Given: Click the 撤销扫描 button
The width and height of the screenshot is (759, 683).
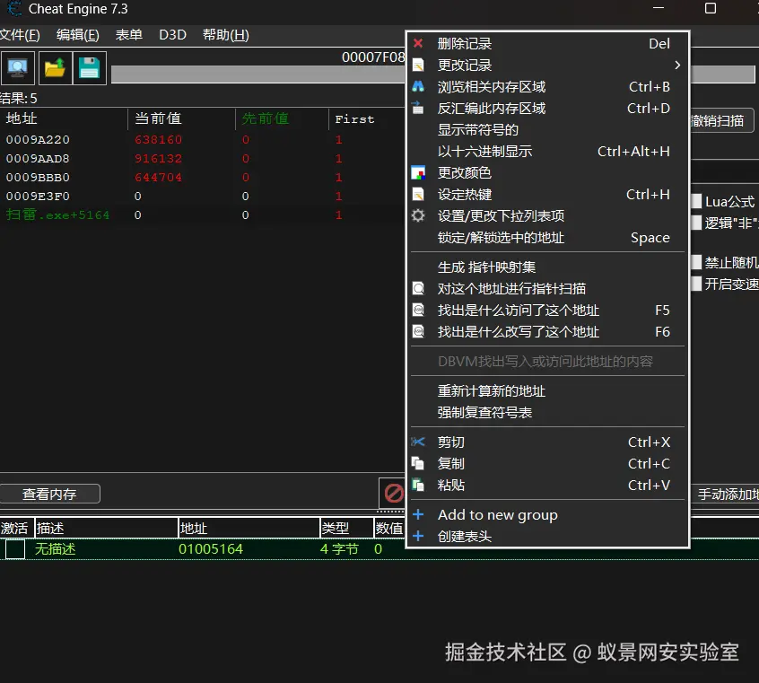Looking at the screenshot, I should (722, 120).
